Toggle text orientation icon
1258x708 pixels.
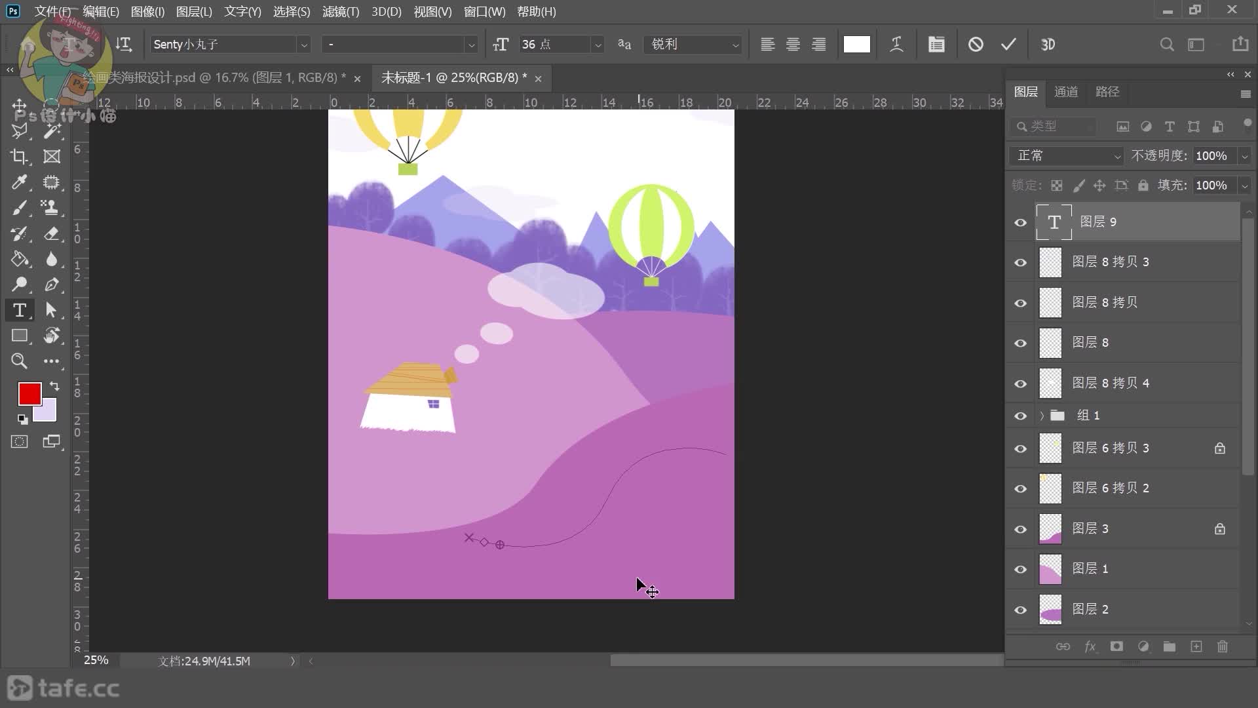(x=123, y=45)
